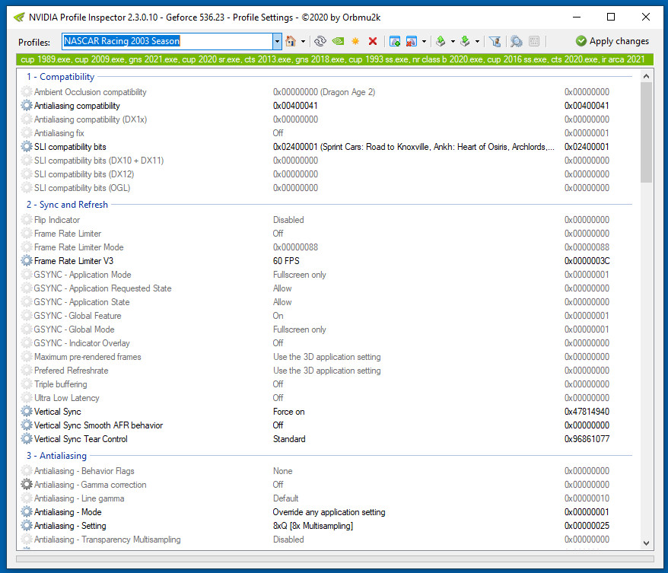Image resolution: width=668 pixels, height=573 pixels.
Task: Select the 60 FPS value cell
Action: pyautogui.click(x=286, y=261)
